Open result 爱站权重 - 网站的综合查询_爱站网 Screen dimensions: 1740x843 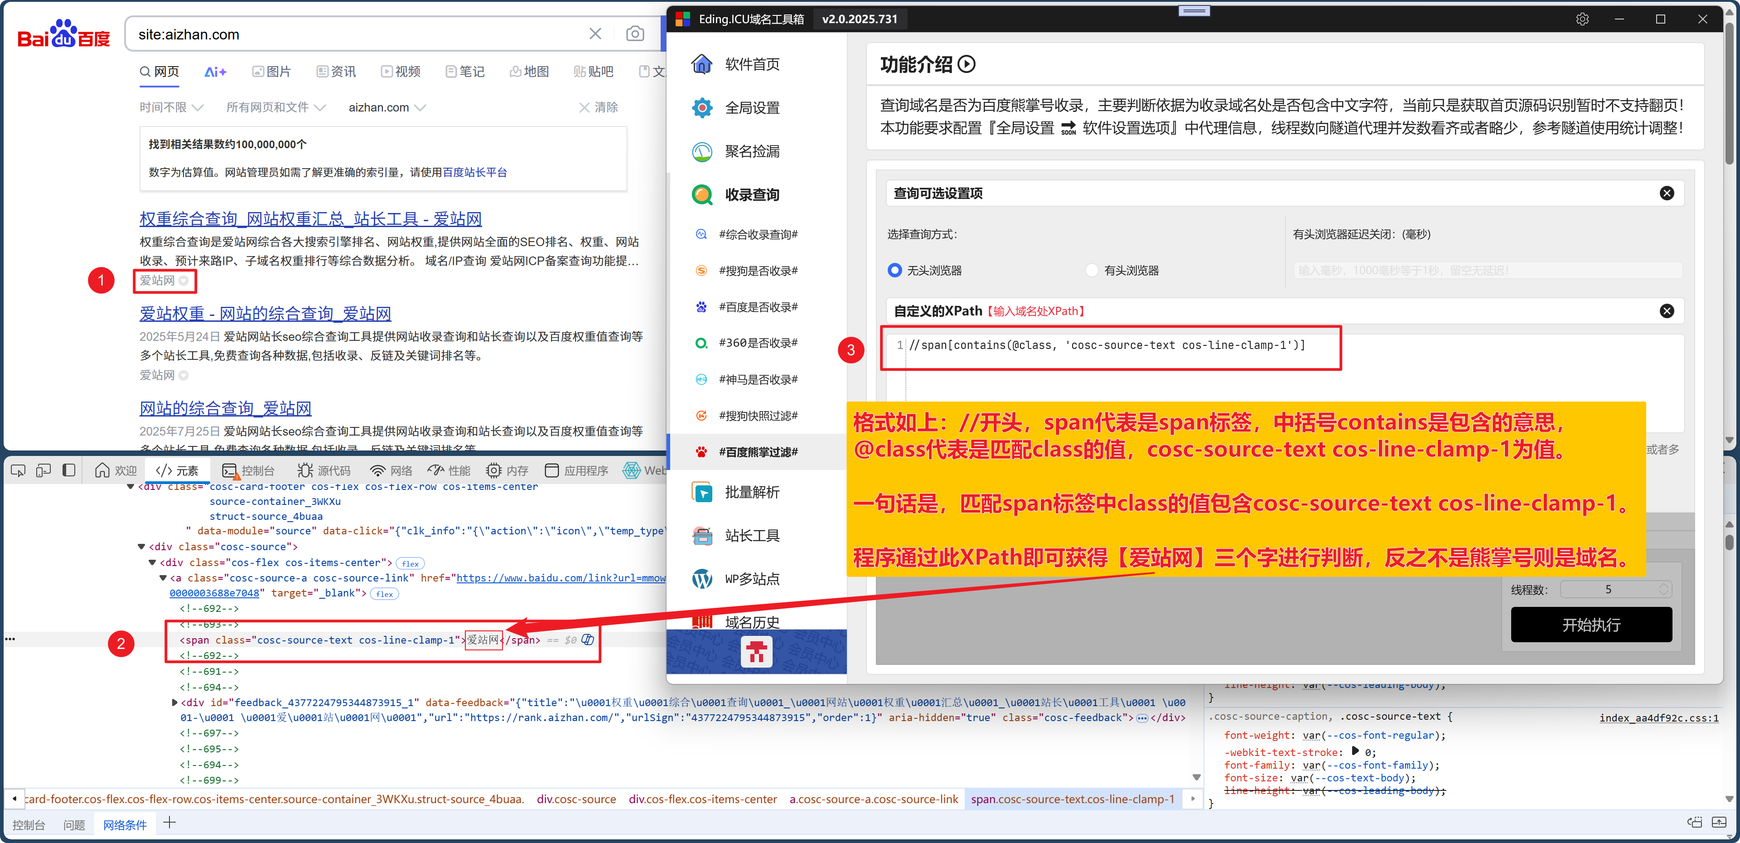265,314
